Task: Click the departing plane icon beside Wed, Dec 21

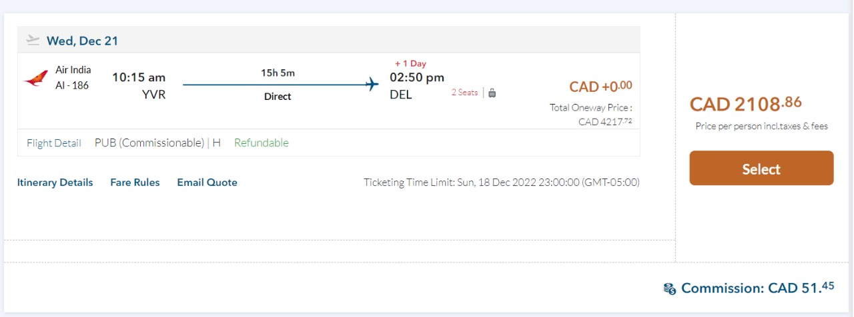Action: [x=33, y=41]
